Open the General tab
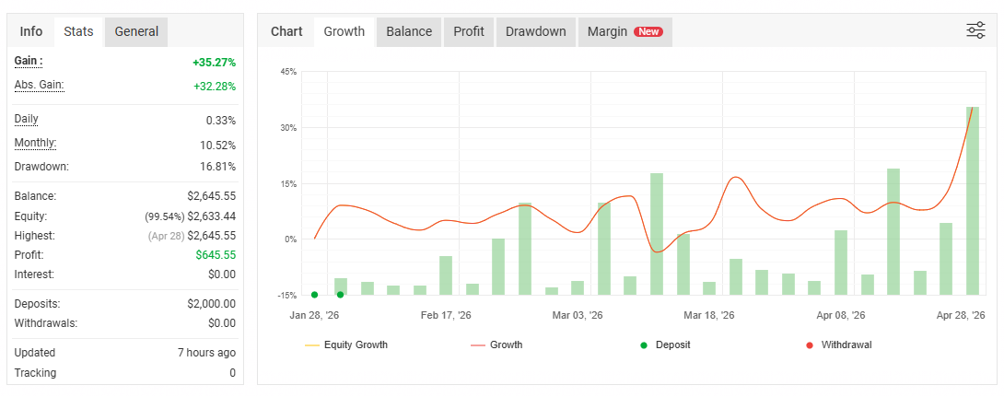Viewport: 1004px width, 397px height. point(136,31)
